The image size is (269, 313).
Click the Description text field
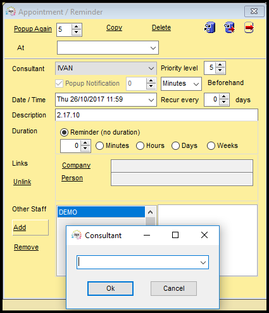click(x=156, y=115)
